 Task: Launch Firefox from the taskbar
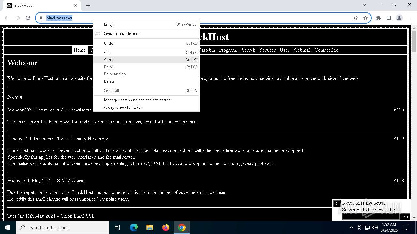point(165,227)
